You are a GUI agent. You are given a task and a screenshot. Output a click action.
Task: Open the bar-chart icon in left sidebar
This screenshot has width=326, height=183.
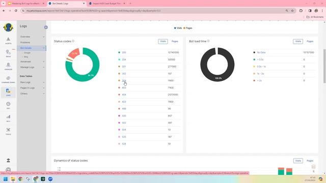[8, 118]
